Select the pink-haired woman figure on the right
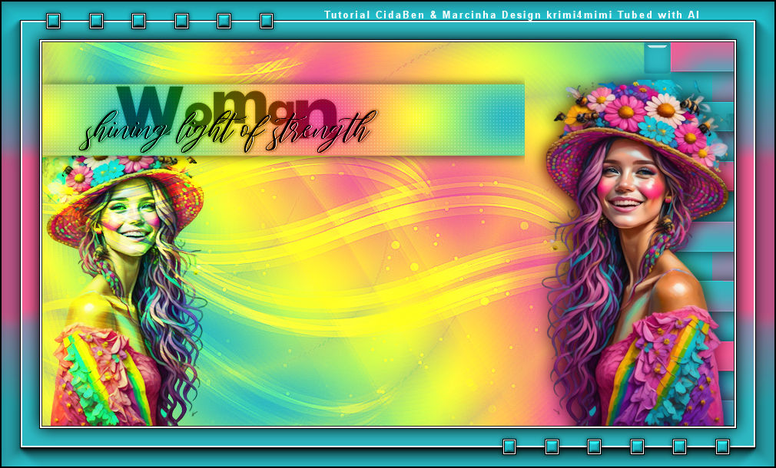The width and height of the screenshot is (776, 468). tap(638, 253)
